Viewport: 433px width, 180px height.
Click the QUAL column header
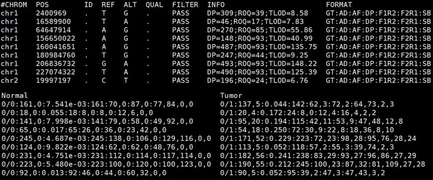click(154, 5)
